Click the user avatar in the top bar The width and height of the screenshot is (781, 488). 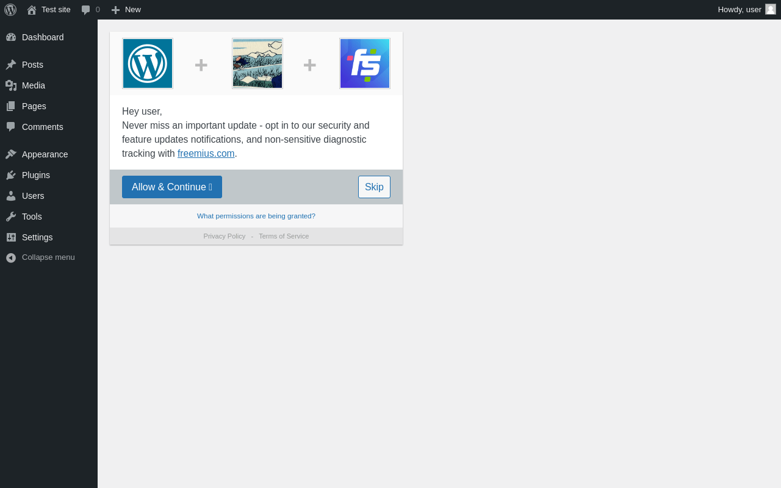(x=771, y=9)
